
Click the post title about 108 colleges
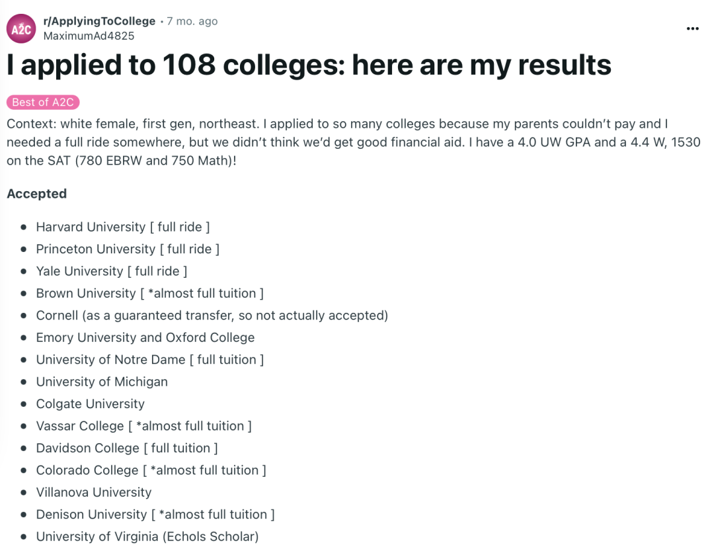click(x=309, y=64)
